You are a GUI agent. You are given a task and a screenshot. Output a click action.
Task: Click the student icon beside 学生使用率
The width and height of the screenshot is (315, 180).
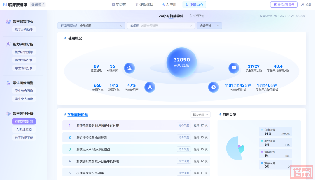click(x=150, y=87)
